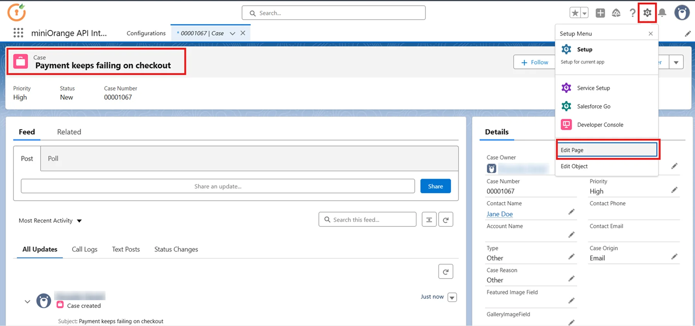Show the All Updates filter
Image resolution: width=695 pixels, height=326 pixels.
tap(40, 249)
